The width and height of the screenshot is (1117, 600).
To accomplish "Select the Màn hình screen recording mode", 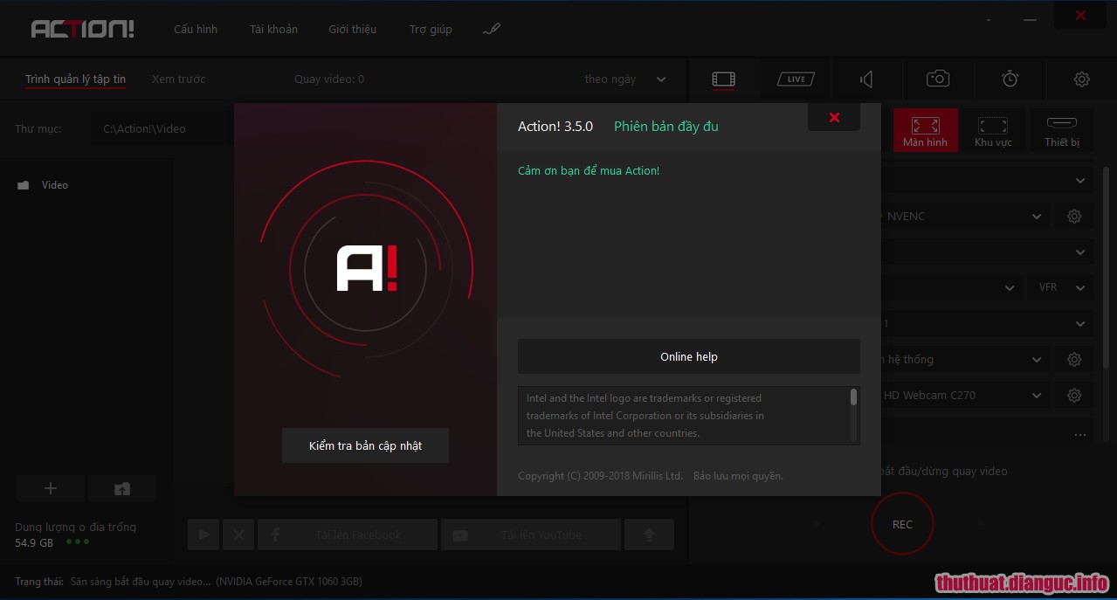I will [x=925, y=130].
